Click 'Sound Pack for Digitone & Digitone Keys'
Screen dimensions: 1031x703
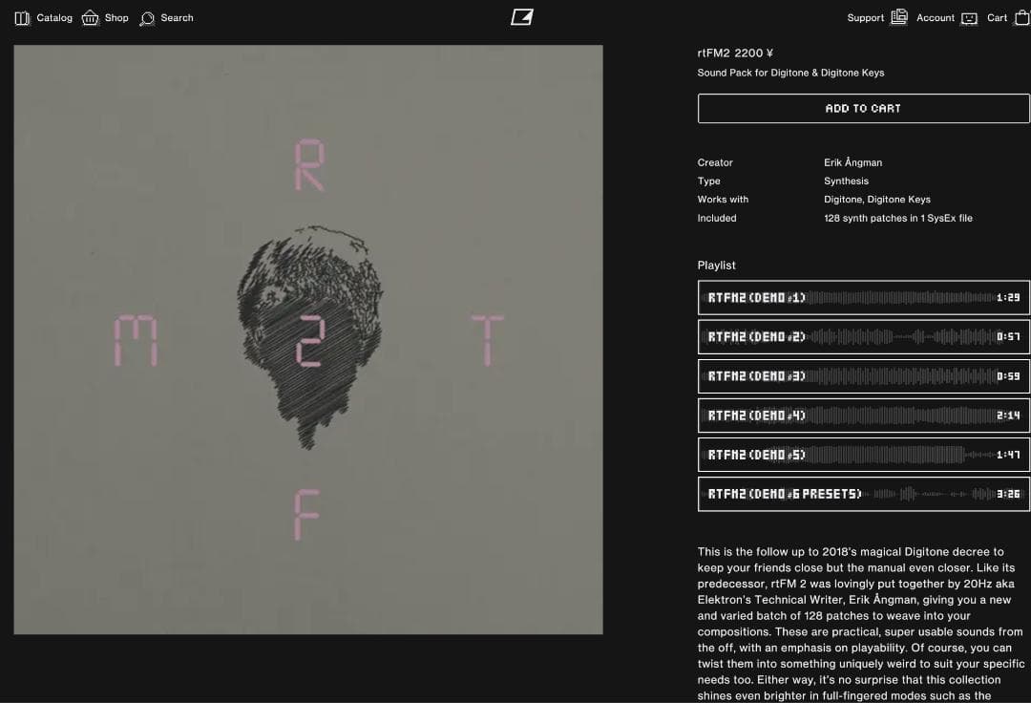(x=790, y=73)
